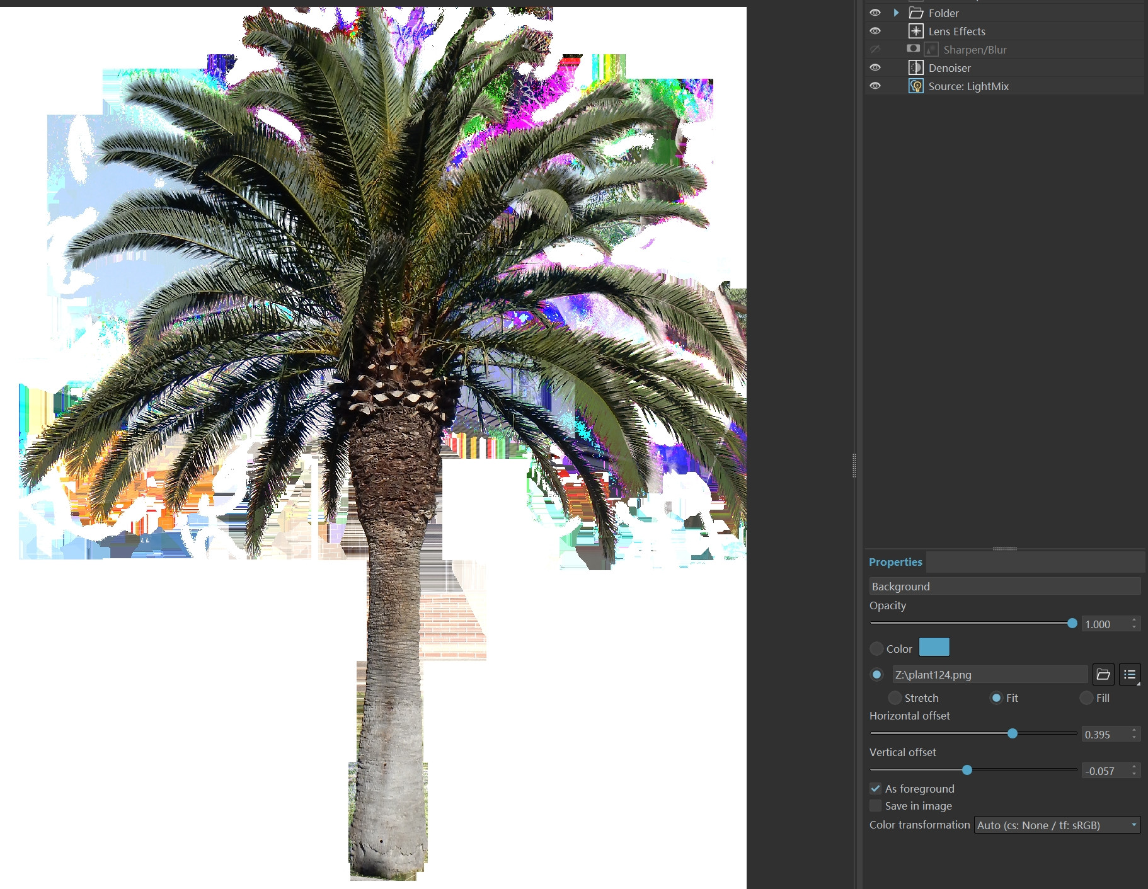This screenshot has height=889, width=1148.
Task: Select the Stretch radio option
Action: tap(894, 697)
